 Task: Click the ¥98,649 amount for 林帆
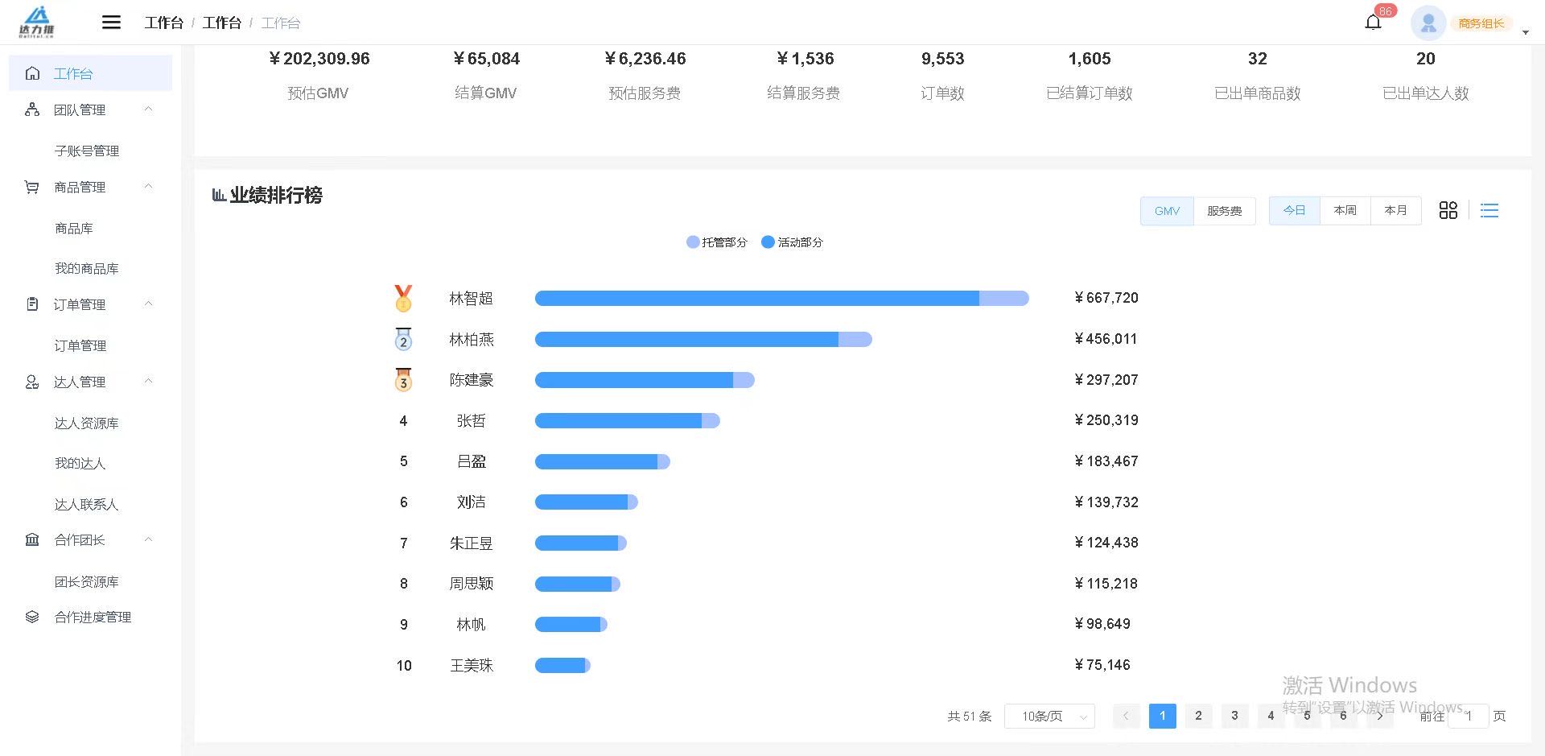tap(1102, 624)
